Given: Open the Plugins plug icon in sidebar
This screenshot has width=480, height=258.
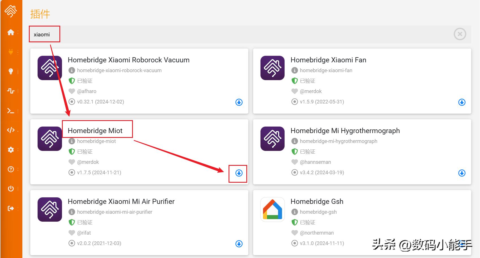Looking at the screenshot, I should (11, 52).
